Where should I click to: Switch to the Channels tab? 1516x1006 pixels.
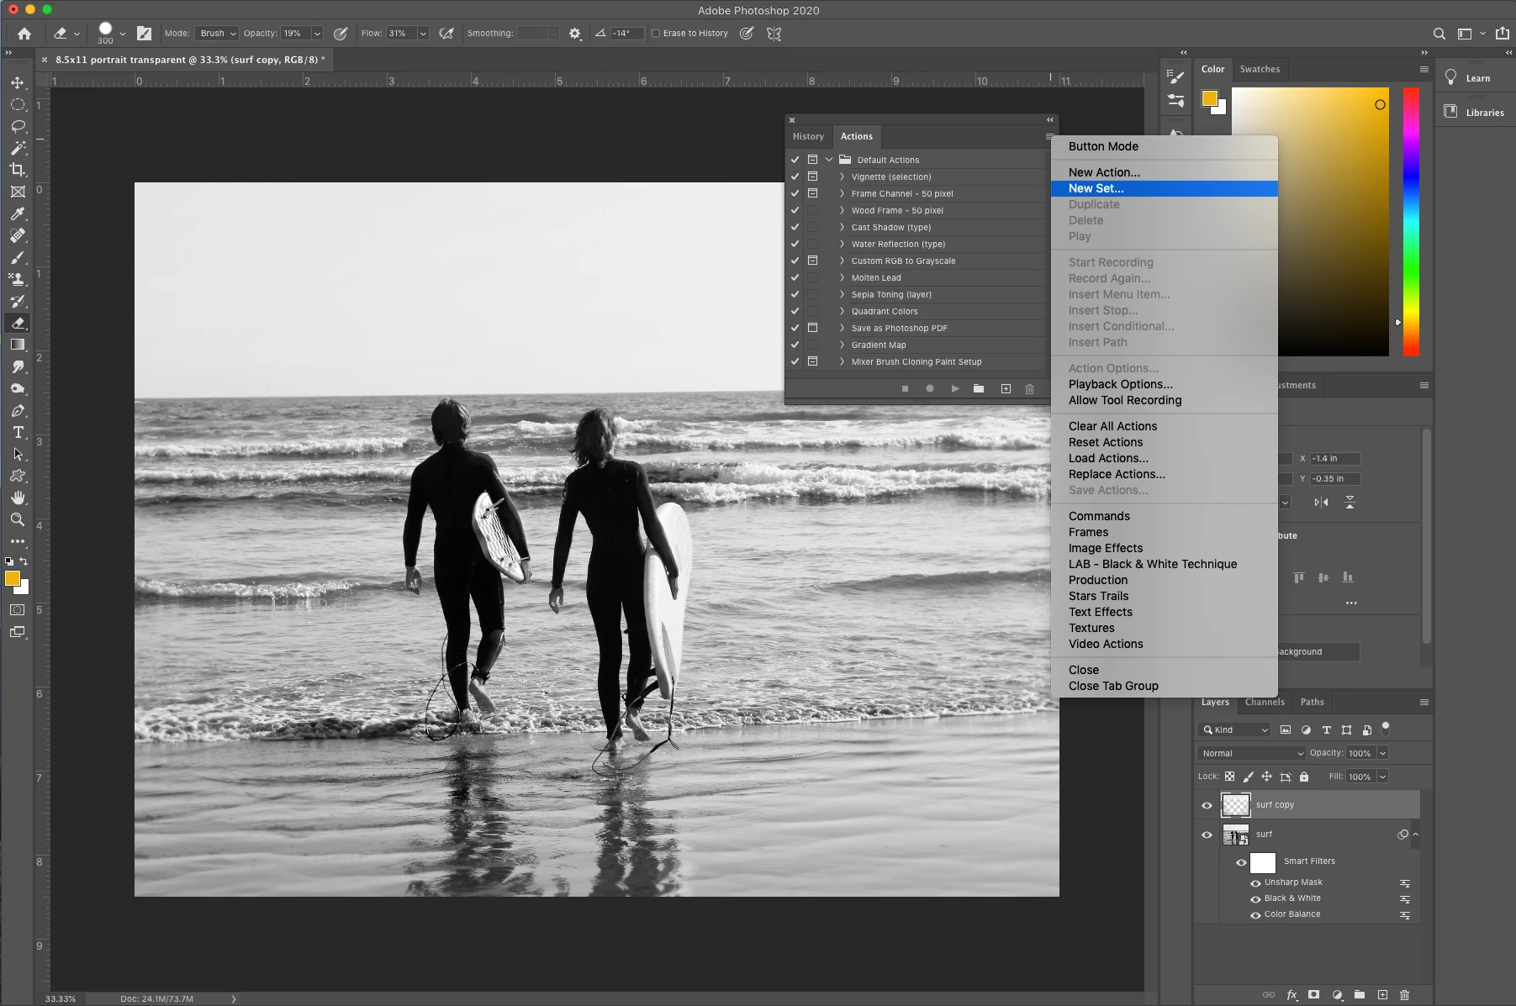pyautogui.click(x=1264, y=702)
